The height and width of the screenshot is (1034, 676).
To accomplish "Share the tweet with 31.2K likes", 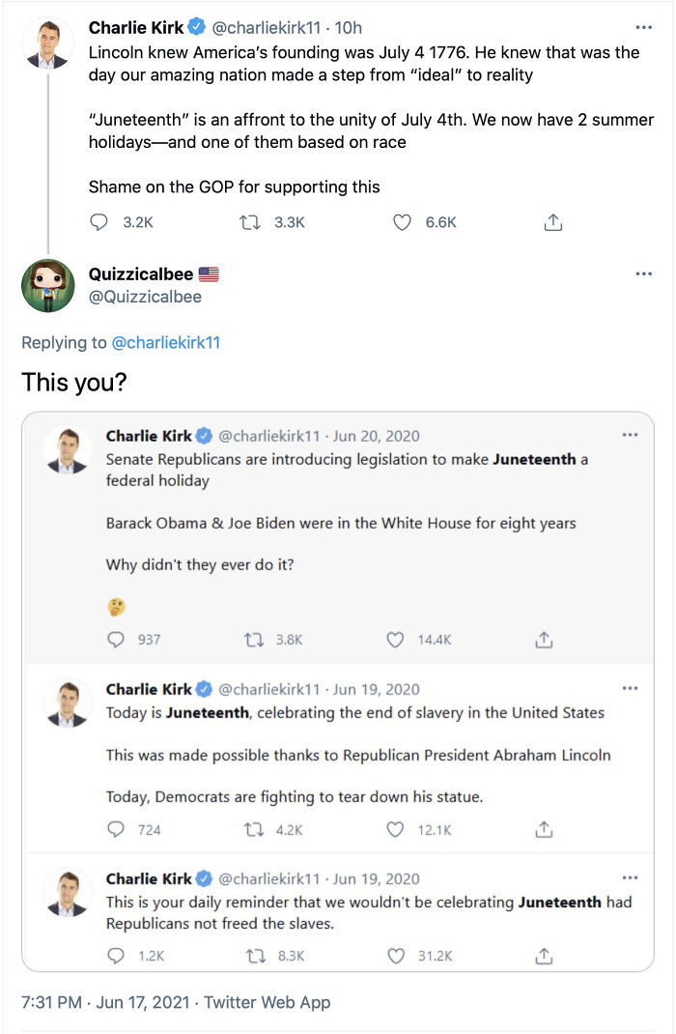I will pos(544,956).
